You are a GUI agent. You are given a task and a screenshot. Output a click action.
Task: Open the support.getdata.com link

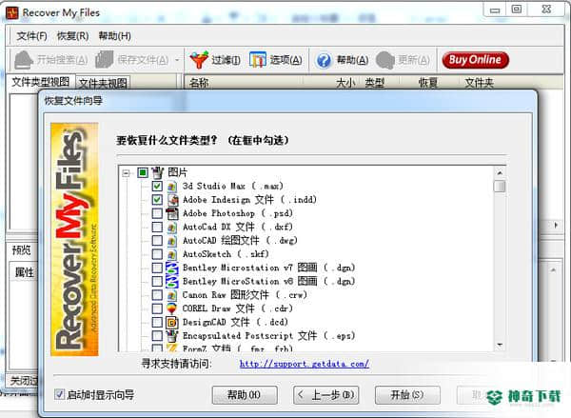pos(305,364)
